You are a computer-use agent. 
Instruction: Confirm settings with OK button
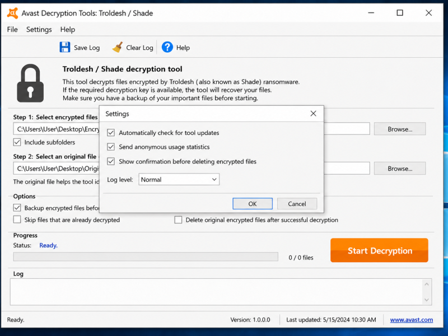[x=253, y=204]
